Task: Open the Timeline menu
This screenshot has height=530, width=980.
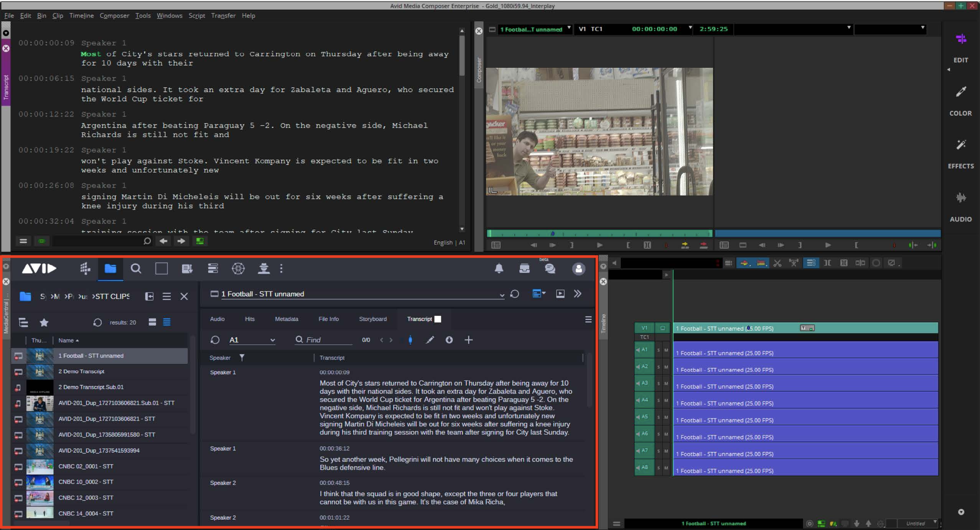Action: [81, 15]
